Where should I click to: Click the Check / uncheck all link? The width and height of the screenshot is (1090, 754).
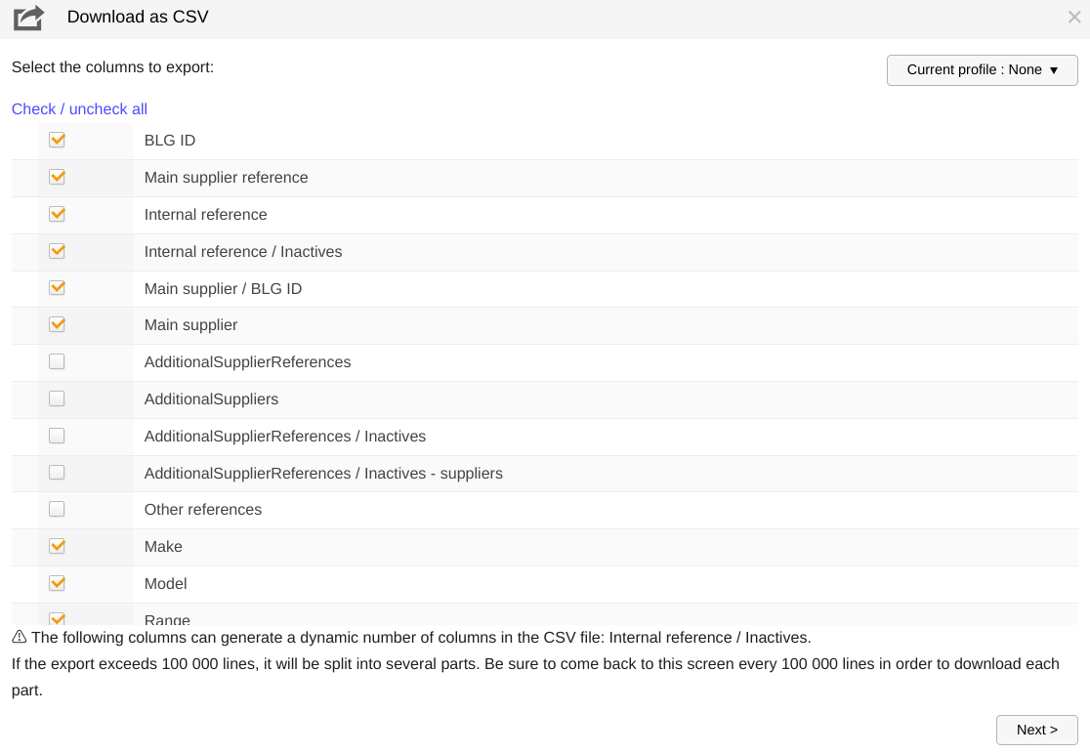(79, 109)
